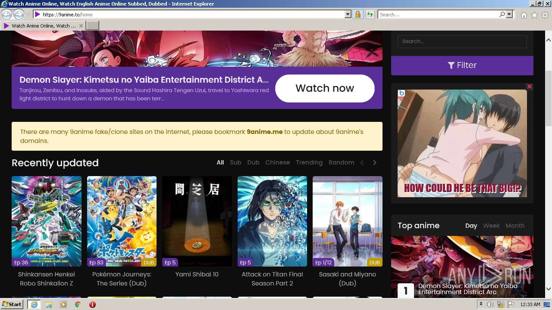This screenshot has width=552, height=310.
Task: Click the Action Center flag tray icon
Action: click(511, 304)
